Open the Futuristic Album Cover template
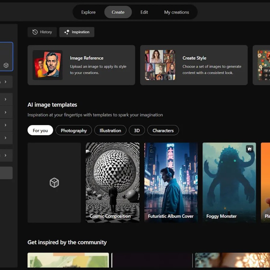Viewport: 270px width, 270px height. coord(171,182)
